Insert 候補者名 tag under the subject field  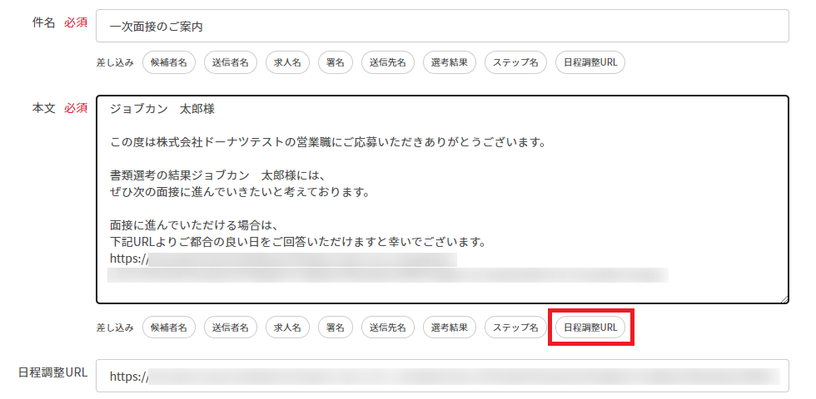[169, 62]
